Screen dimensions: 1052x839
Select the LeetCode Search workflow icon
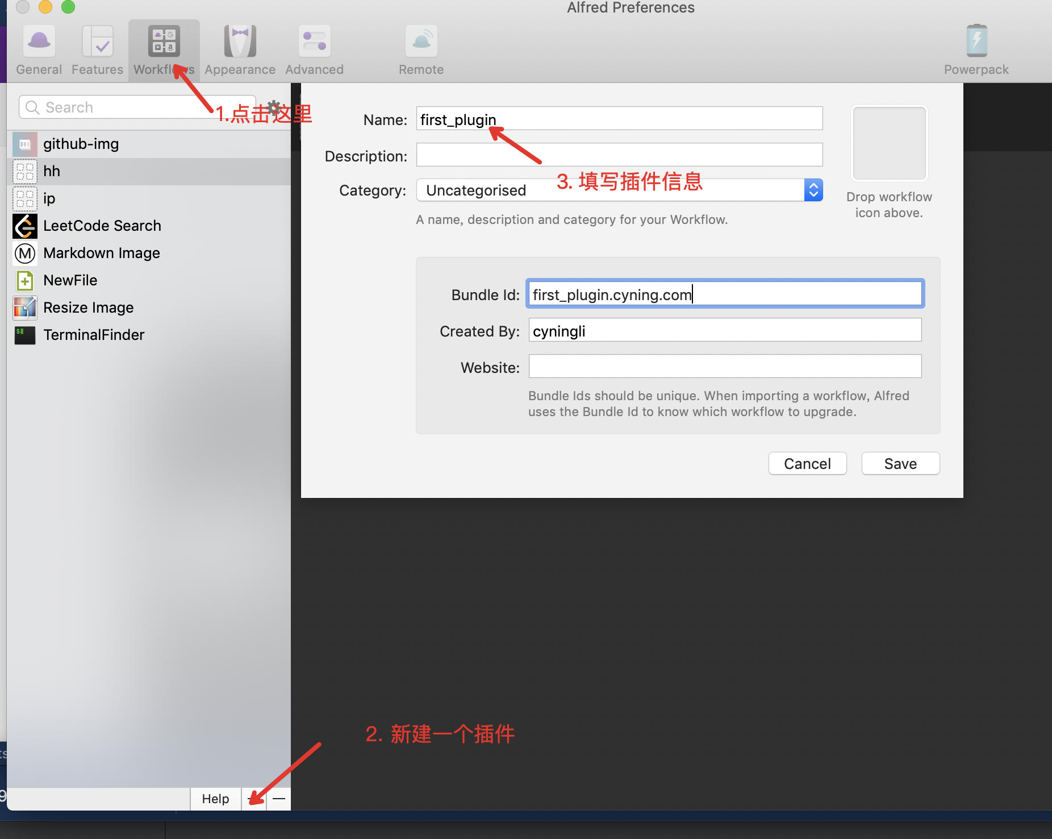(x=25, y=226)
